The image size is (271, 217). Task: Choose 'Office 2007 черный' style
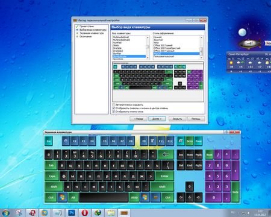click(x=164, y=51)
